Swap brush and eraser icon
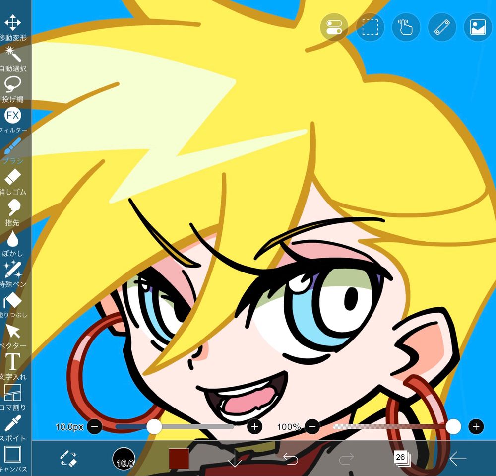 coord(68,458)
